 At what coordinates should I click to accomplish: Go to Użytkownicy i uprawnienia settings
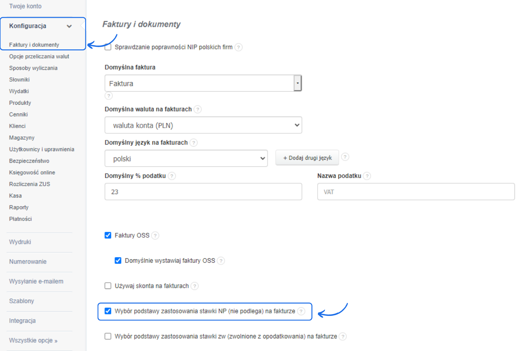pos(42,149)
